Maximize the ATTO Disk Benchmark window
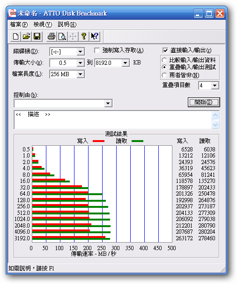This screenshot has height=284, width=237. [209, 14]
